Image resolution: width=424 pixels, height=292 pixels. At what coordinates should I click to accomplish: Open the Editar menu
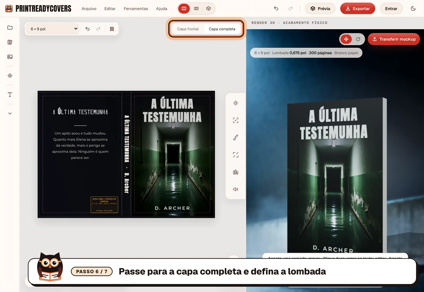[110, 8]
